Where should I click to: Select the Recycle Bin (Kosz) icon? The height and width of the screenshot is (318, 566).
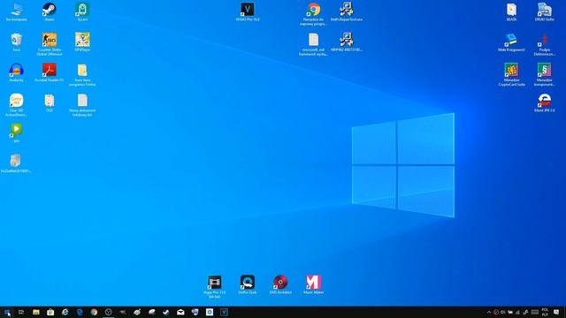pyautogui.click(x=16, y=42)
